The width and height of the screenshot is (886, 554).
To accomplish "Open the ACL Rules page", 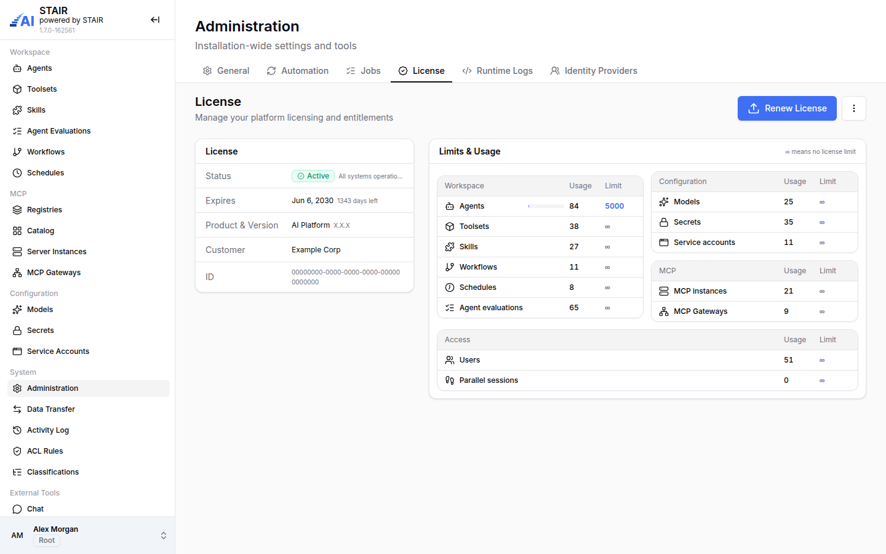I will pos(89,451).
